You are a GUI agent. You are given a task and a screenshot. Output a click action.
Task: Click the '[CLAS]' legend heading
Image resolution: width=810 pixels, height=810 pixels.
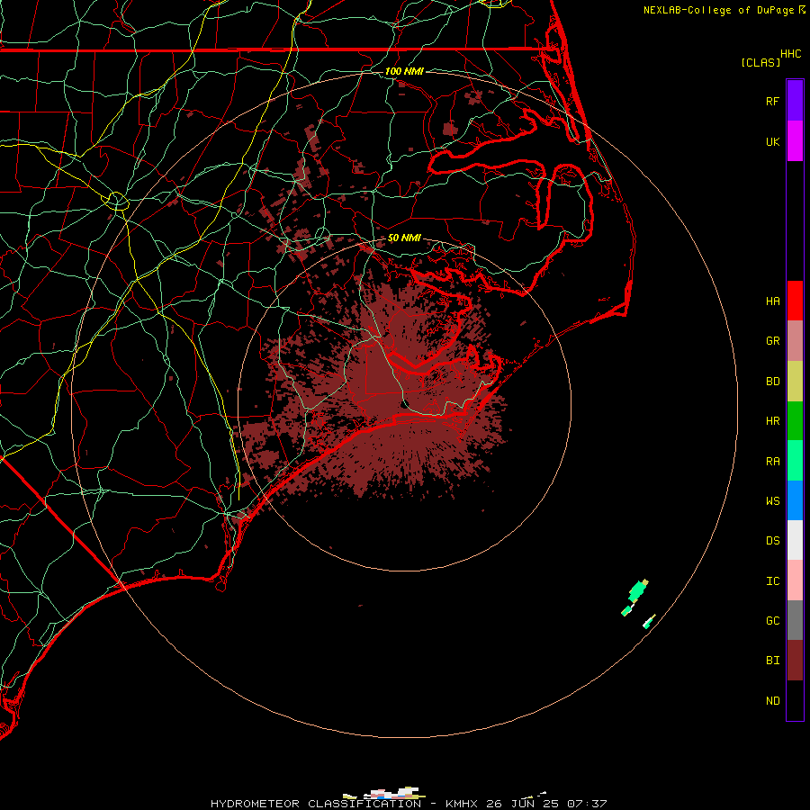pos(760,62)
